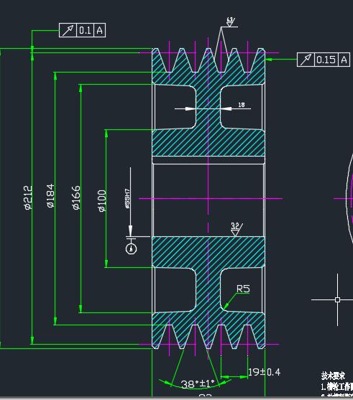
Task: Select the 38°±1° groove angle dimension
Action: [198, 384]
